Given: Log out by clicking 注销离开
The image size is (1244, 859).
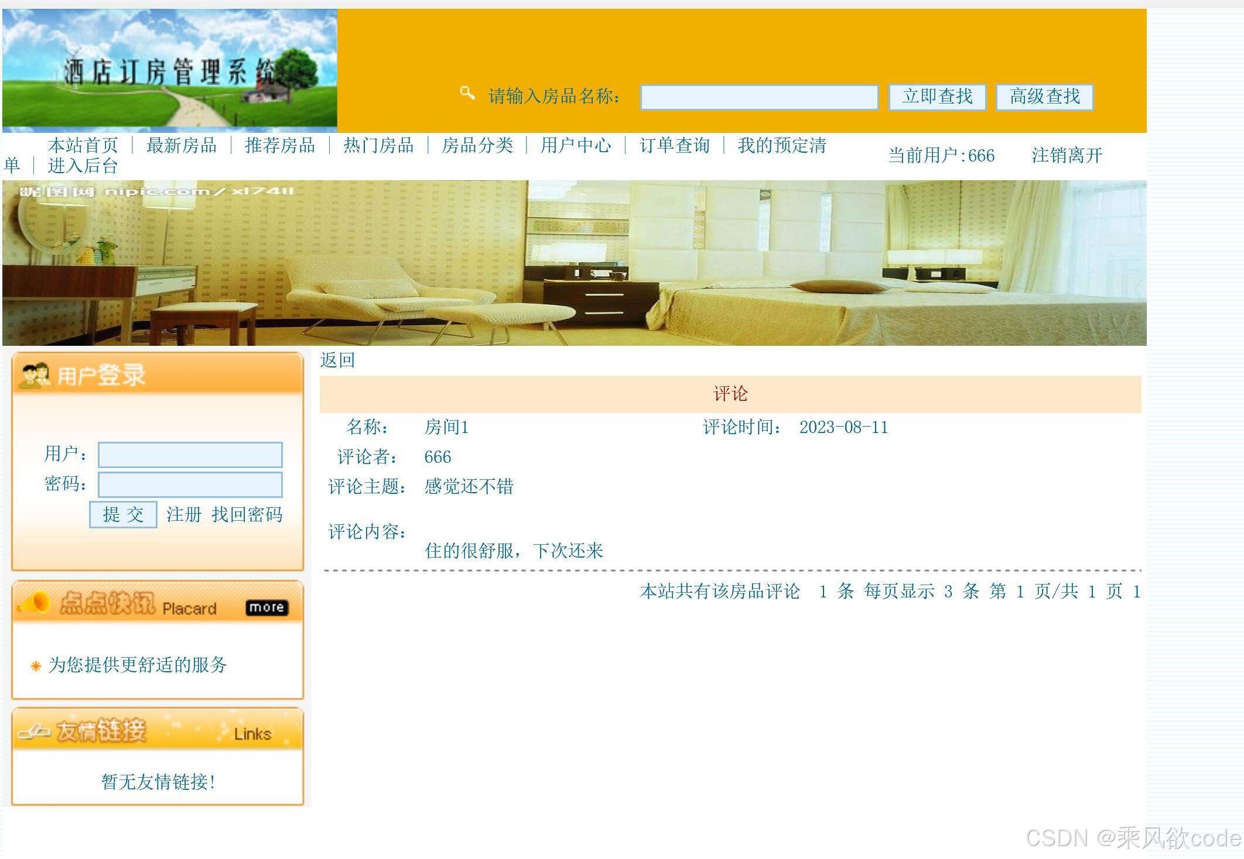Looking at the screenshot, I should point(1067,156).
